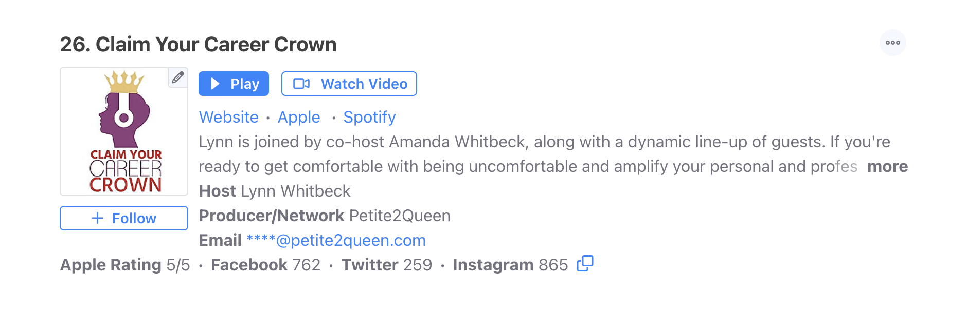The image size is (967, 311).
Task: Expand description with the 'more' link
Action: [887, 166]
